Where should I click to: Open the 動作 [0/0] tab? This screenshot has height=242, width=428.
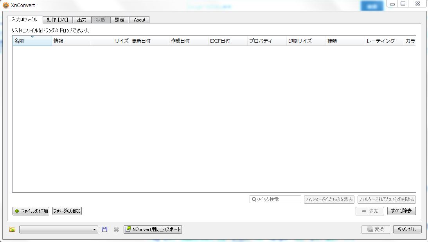(x=58, y=20)
